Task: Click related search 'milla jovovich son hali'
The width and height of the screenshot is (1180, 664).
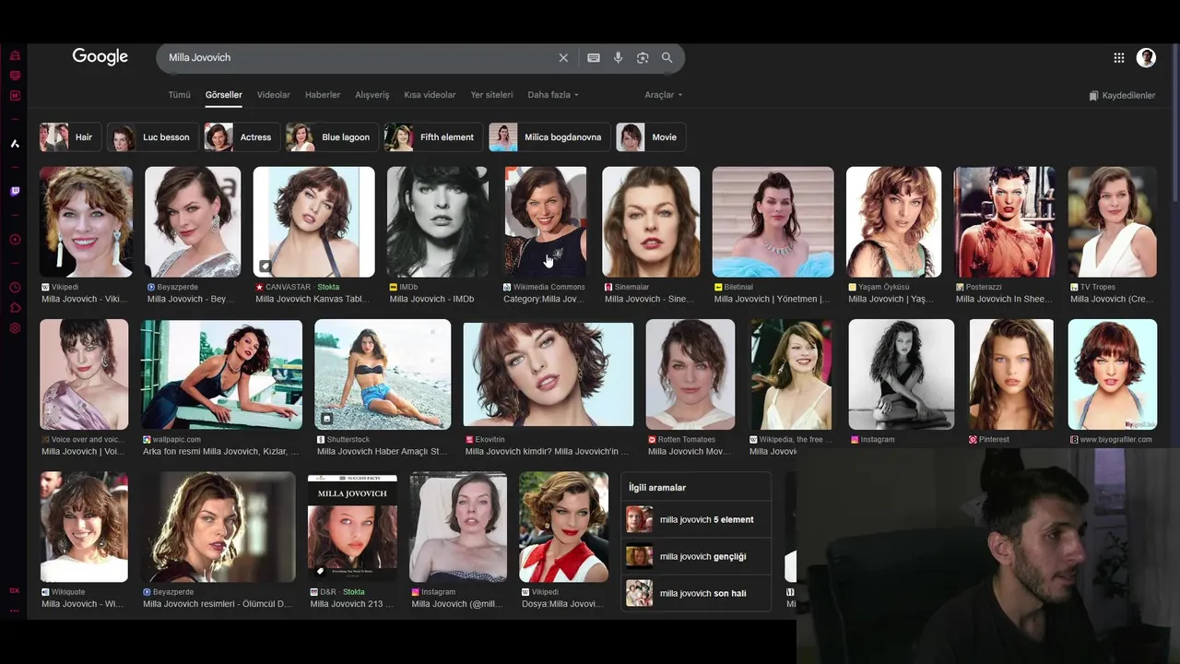Action: (x=696, y=593)
